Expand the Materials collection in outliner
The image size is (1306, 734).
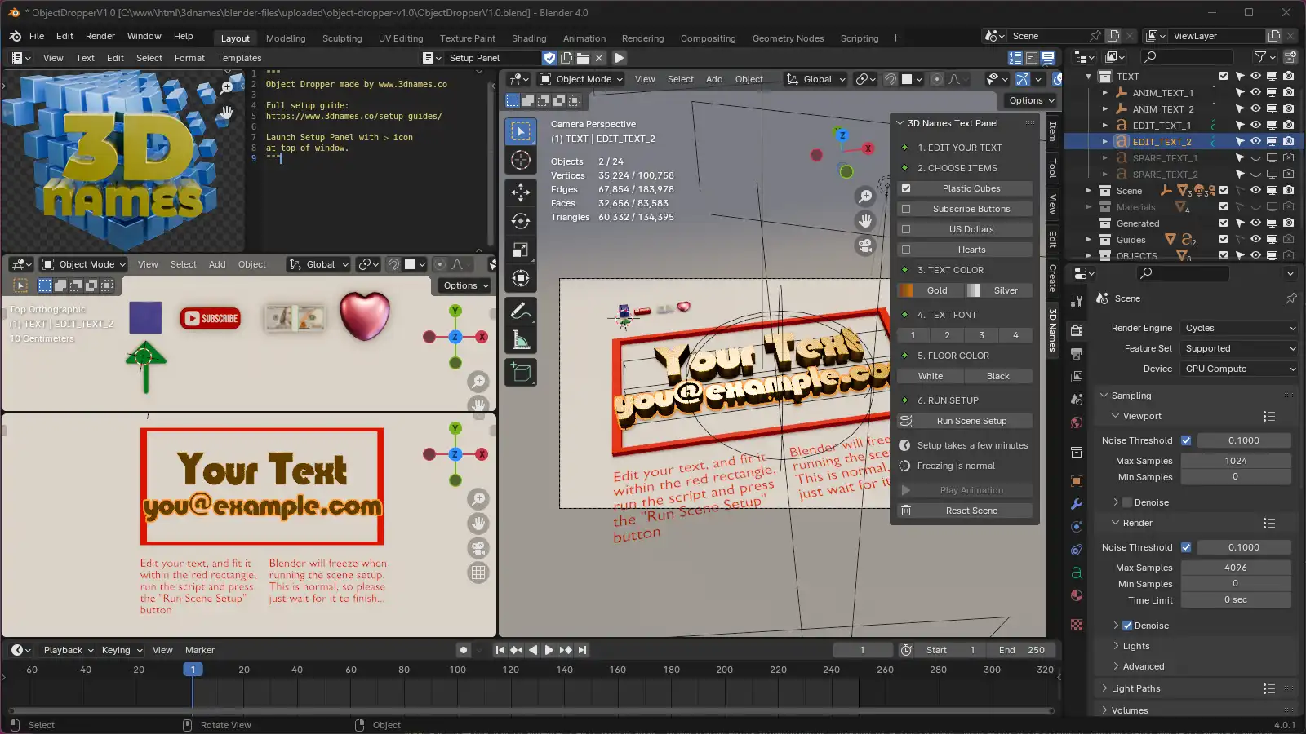coord(1088,207)
